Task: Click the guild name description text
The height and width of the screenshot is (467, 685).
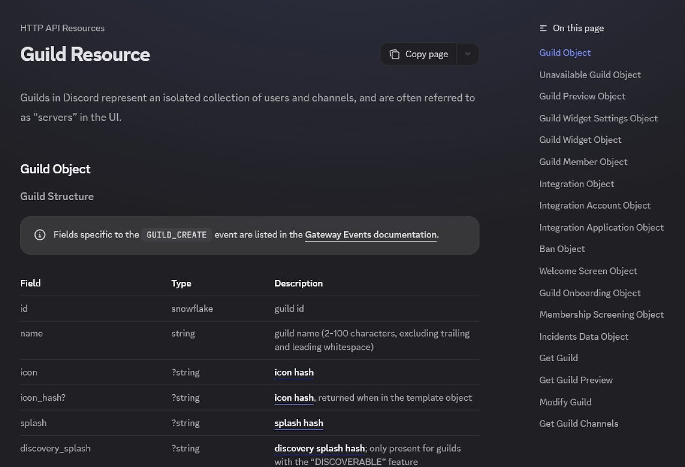Action: pyautogui.click(x=372, y=340)
